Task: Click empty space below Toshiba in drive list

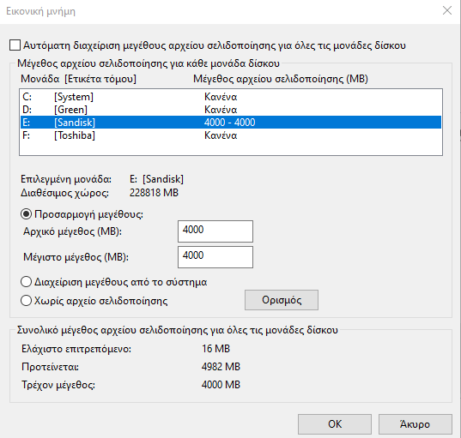Action: (231, 148)
